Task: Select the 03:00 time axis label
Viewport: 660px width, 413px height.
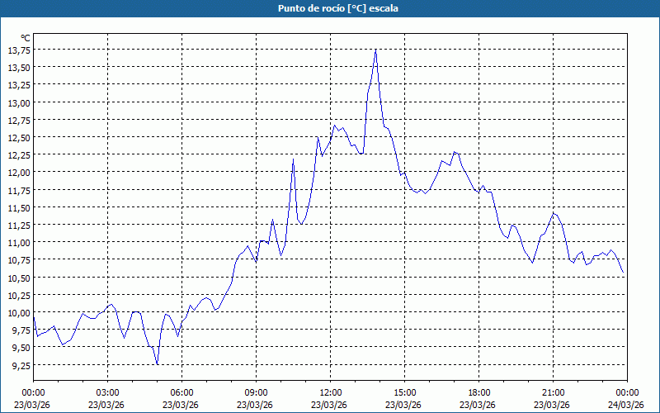Action: (108, 392)
